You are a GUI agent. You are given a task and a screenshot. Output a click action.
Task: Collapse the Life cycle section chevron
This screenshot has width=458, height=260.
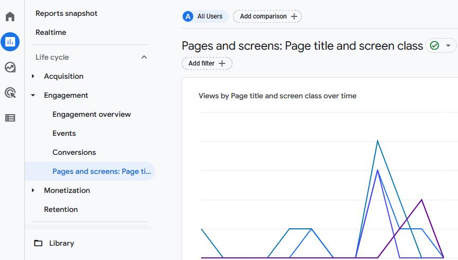point(144,57)
